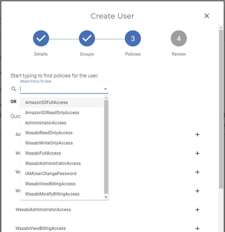Viewport: 225px width, 232px height.
Task: Click the Groups step checkmark circle
Action: [x=87, y=38]
